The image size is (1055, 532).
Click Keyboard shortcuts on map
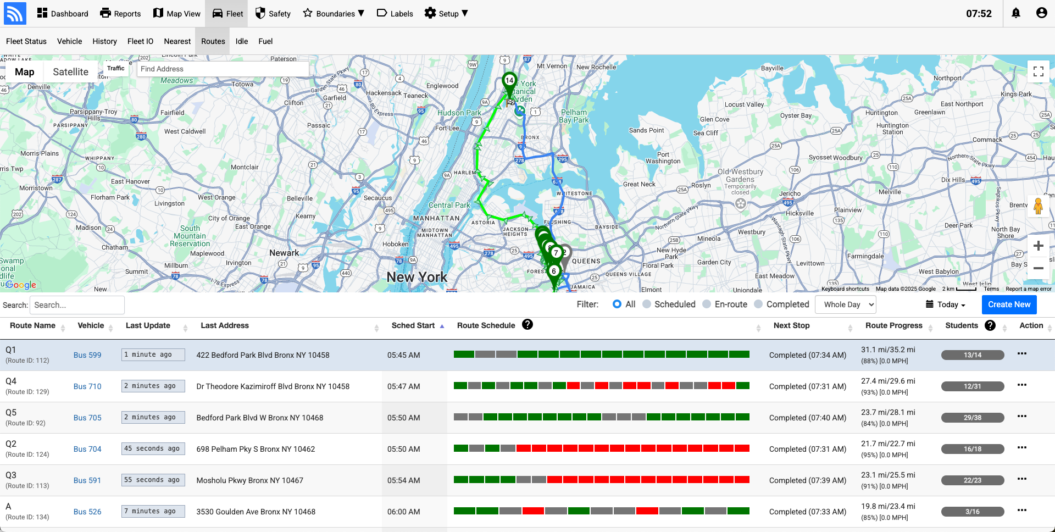845,289
